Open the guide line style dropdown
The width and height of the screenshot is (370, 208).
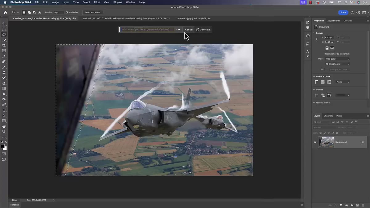343,95
